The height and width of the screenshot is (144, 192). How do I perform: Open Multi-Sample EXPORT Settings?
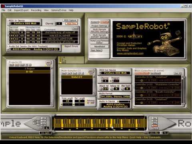point(100,36)
